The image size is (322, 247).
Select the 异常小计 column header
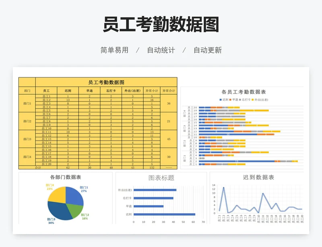[x=152, y=91]
